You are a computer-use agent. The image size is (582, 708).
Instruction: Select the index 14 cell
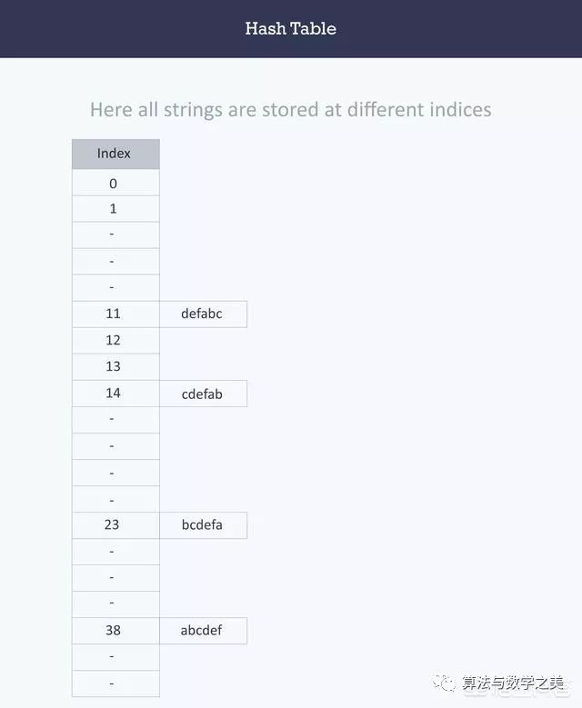(x=115, y=393)
